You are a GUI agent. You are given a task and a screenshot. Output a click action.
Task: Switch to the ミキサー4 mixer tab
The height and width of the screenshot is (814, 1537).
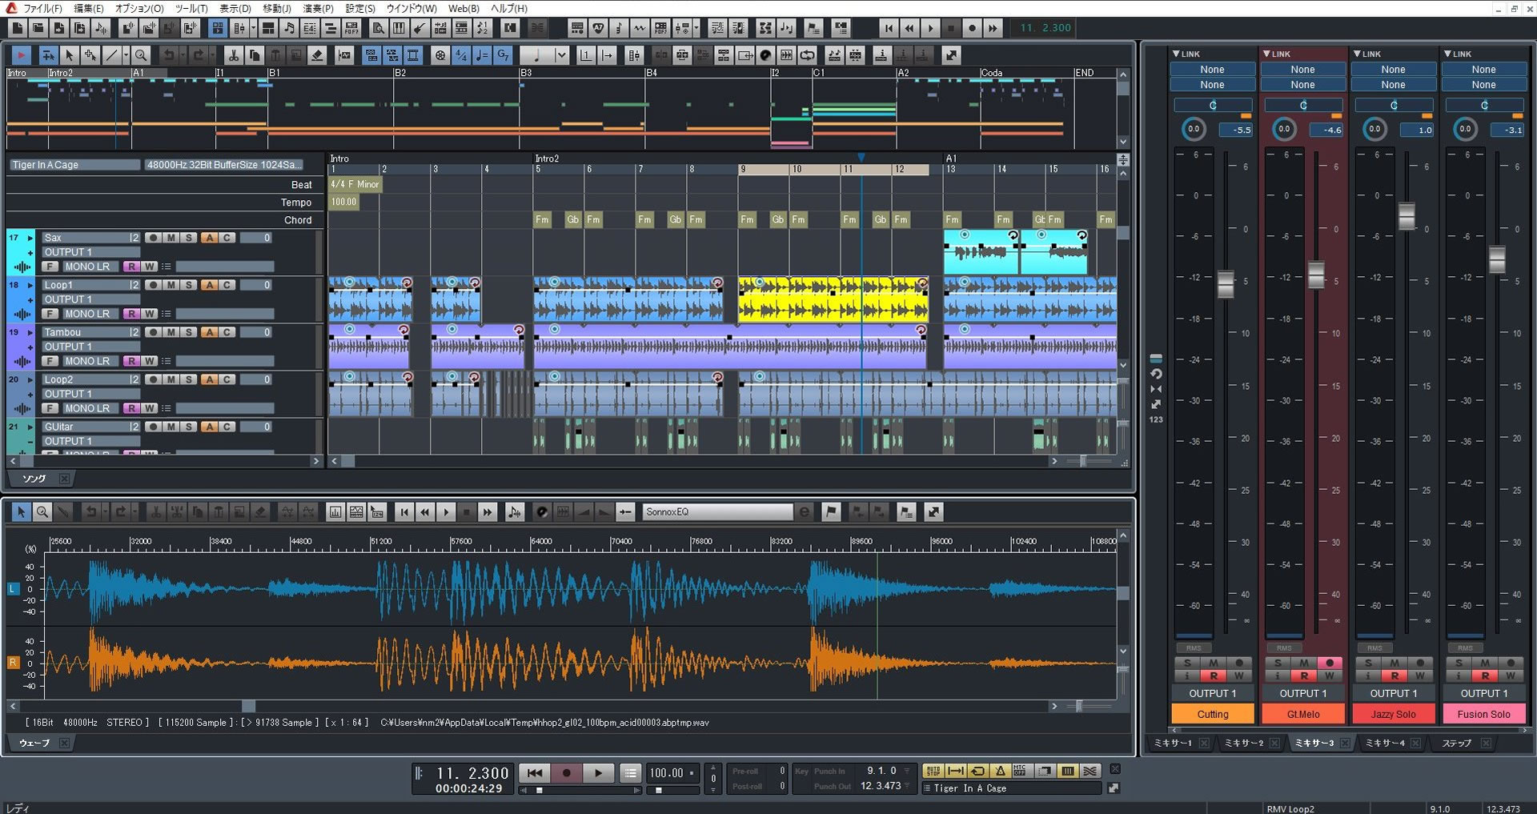[1384, 743]
